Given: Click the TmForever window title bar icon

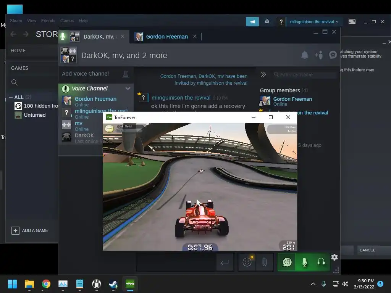Looking at the screenshot, I should coord(109,117).
